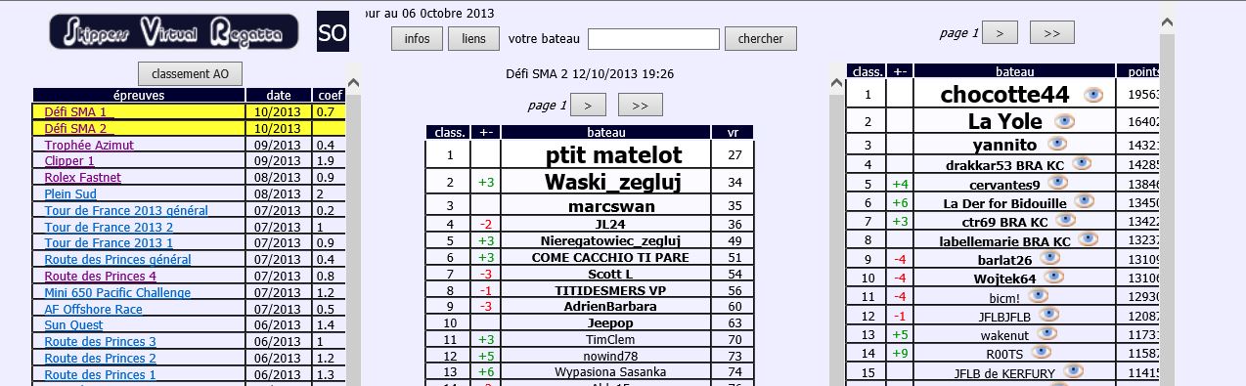Click the eye icon beside chocotte44
1246x386 pixels.
click(x=1093, y=95)
